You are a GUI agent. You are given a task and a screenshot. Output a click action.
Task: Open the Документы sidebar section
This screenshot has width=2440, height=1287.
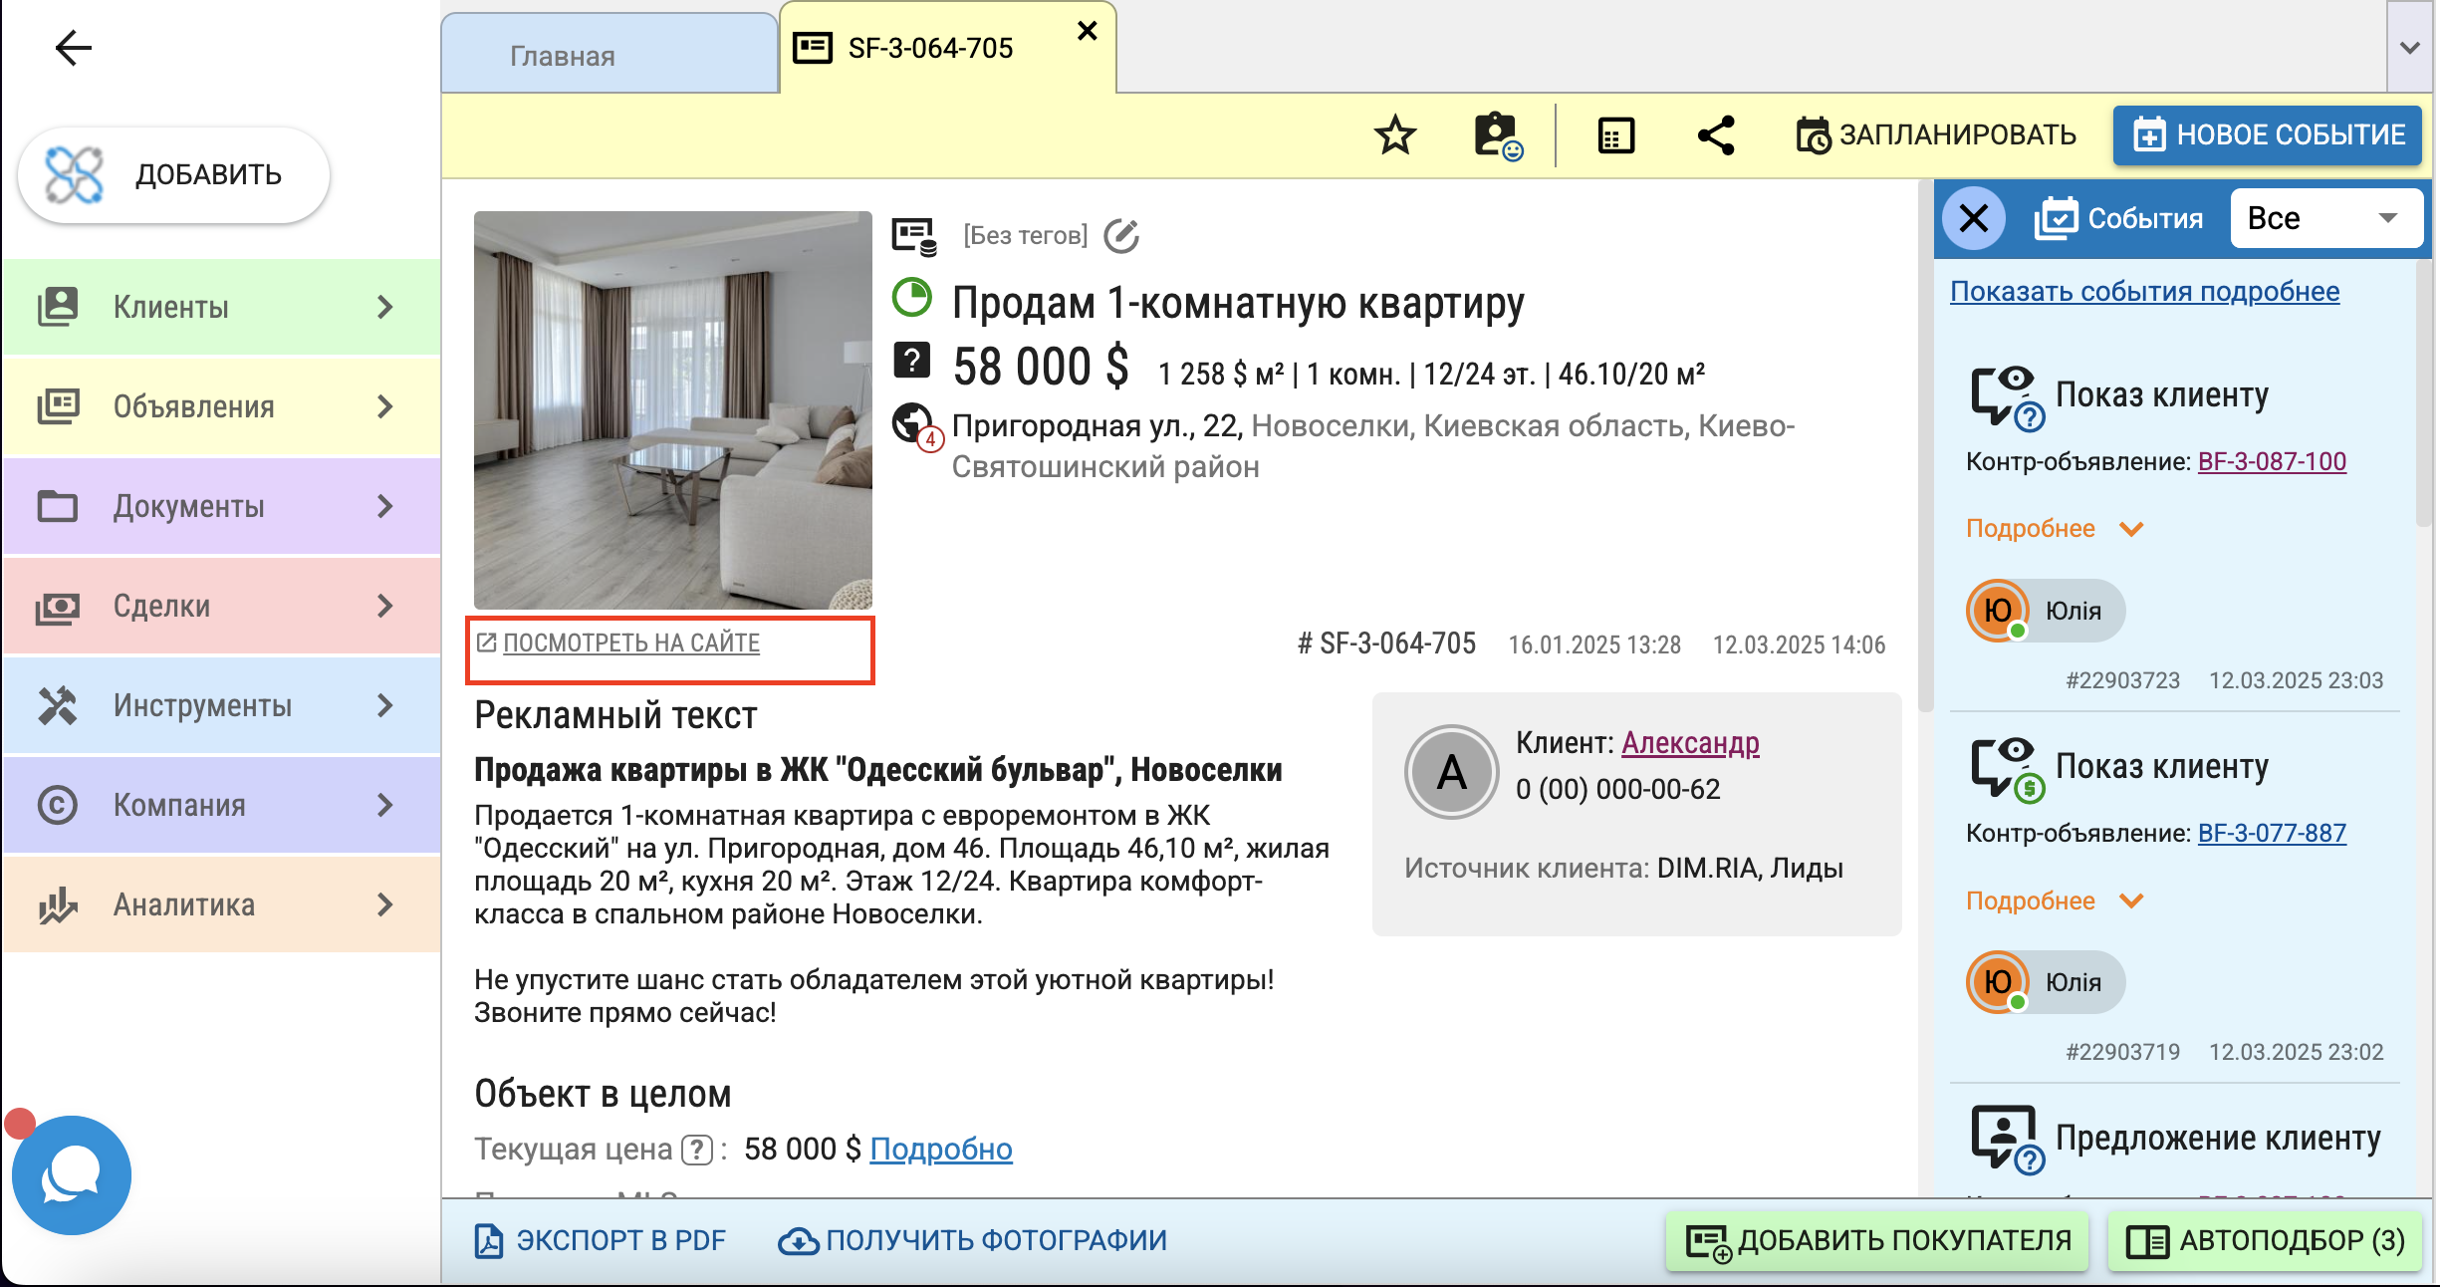tap(221, 506)
